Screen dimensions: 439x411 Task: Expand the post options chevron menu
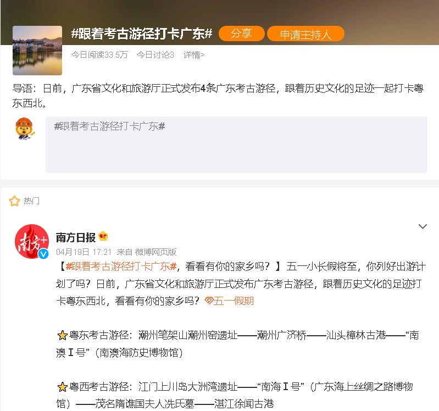pos(423,226)
